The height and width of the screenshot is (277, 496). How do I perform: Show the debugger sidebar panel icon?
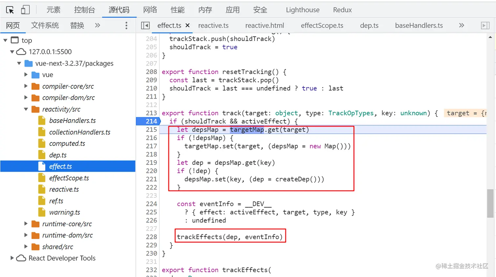tap(485, 26)
